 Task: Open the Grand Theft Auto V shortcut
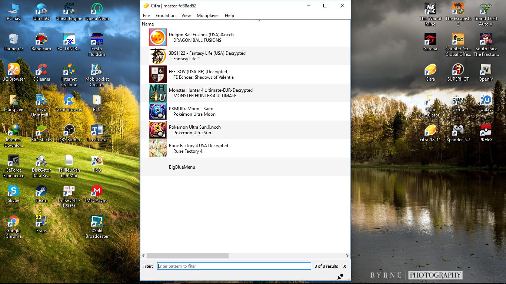(486, 14)
